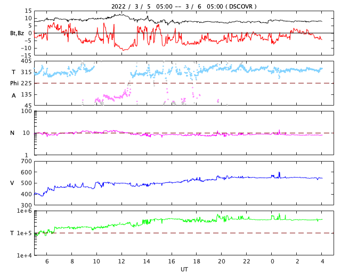341x273 pixels.
Task: Click the '-15' Bz tick label
Action: tap(26, 56)
